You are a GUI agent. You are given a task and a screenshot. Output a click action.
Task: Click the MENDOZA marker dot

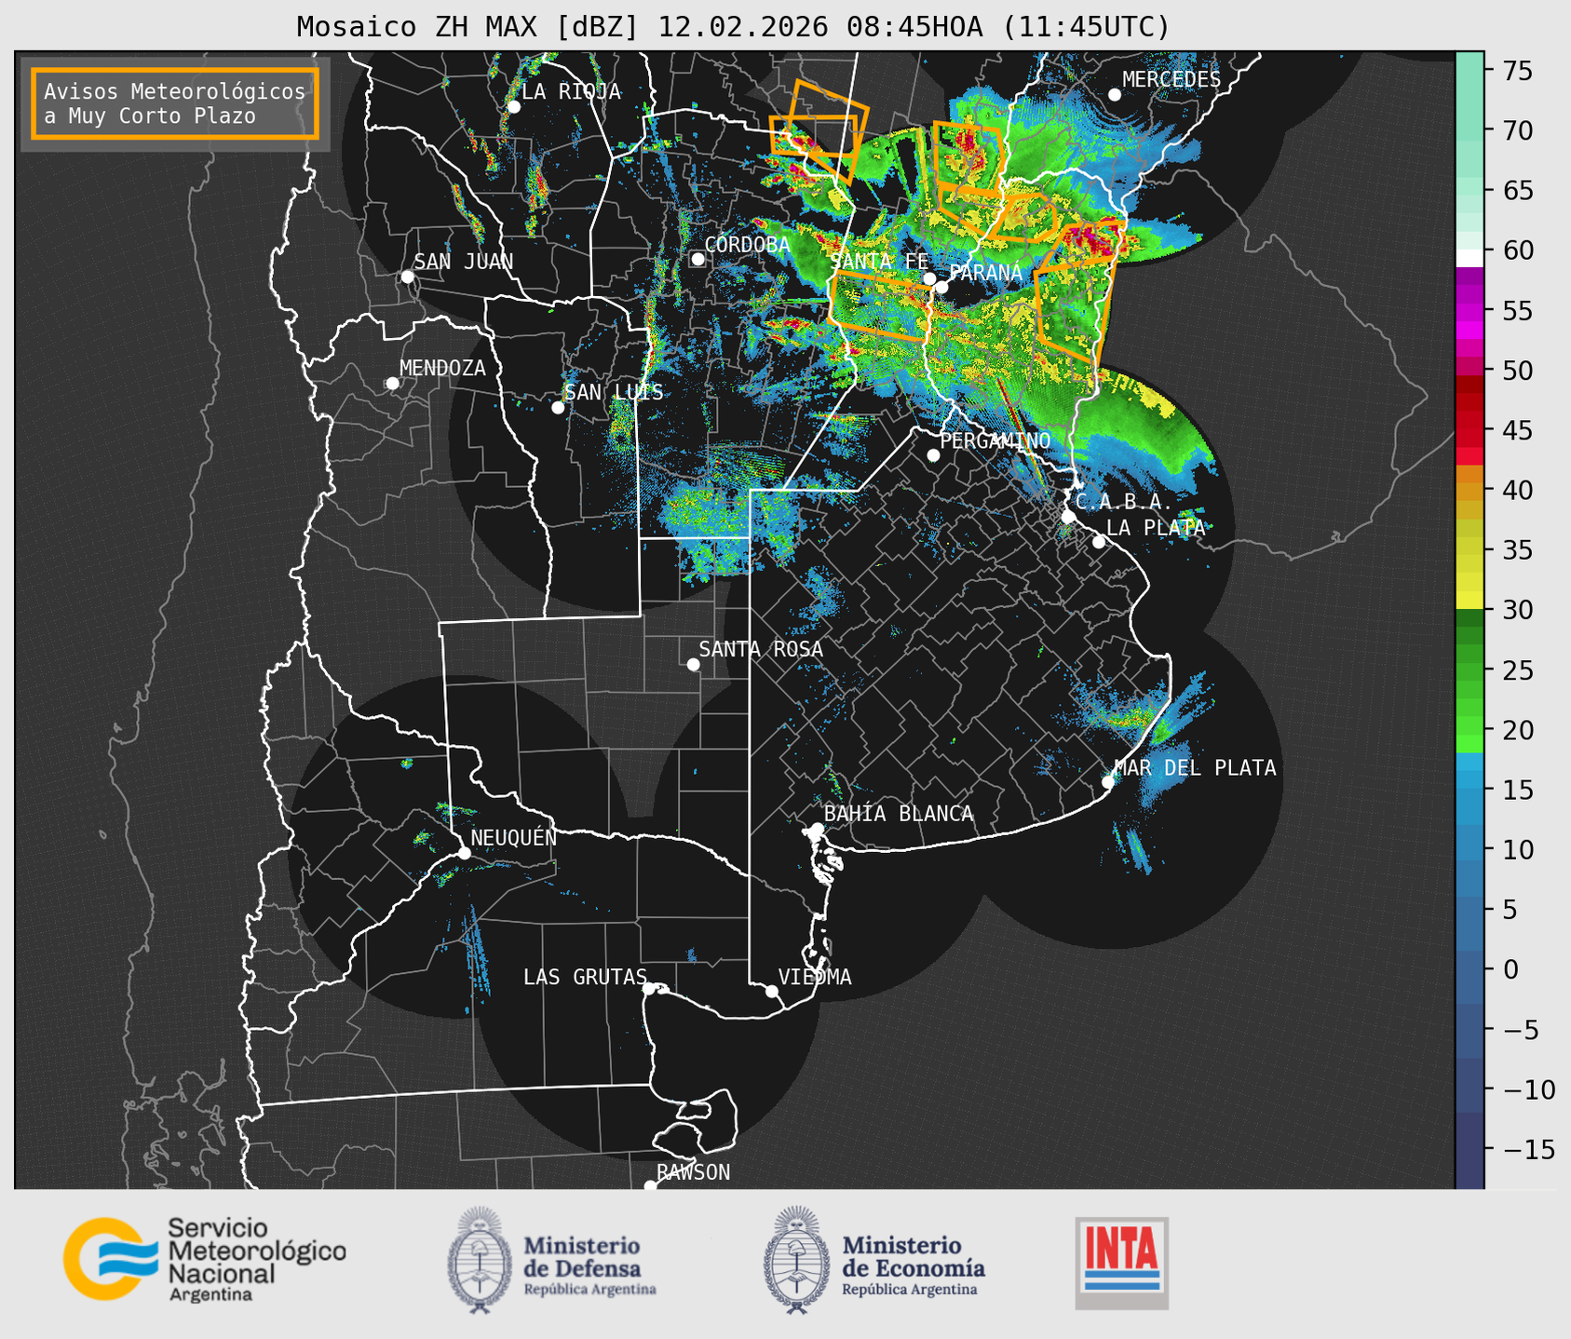click(392, 384)
